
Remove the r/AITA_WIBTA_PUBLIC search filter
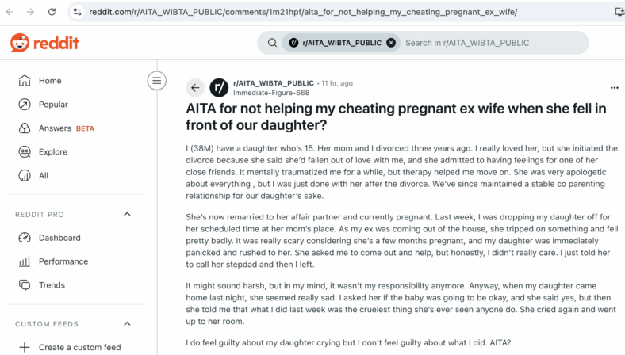(391, 43)
